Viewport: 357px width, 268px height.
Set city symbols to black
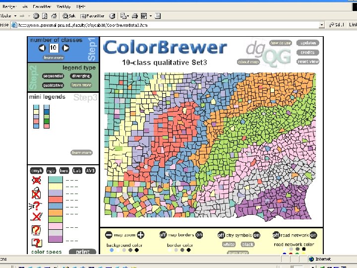(x=248, y=245)
